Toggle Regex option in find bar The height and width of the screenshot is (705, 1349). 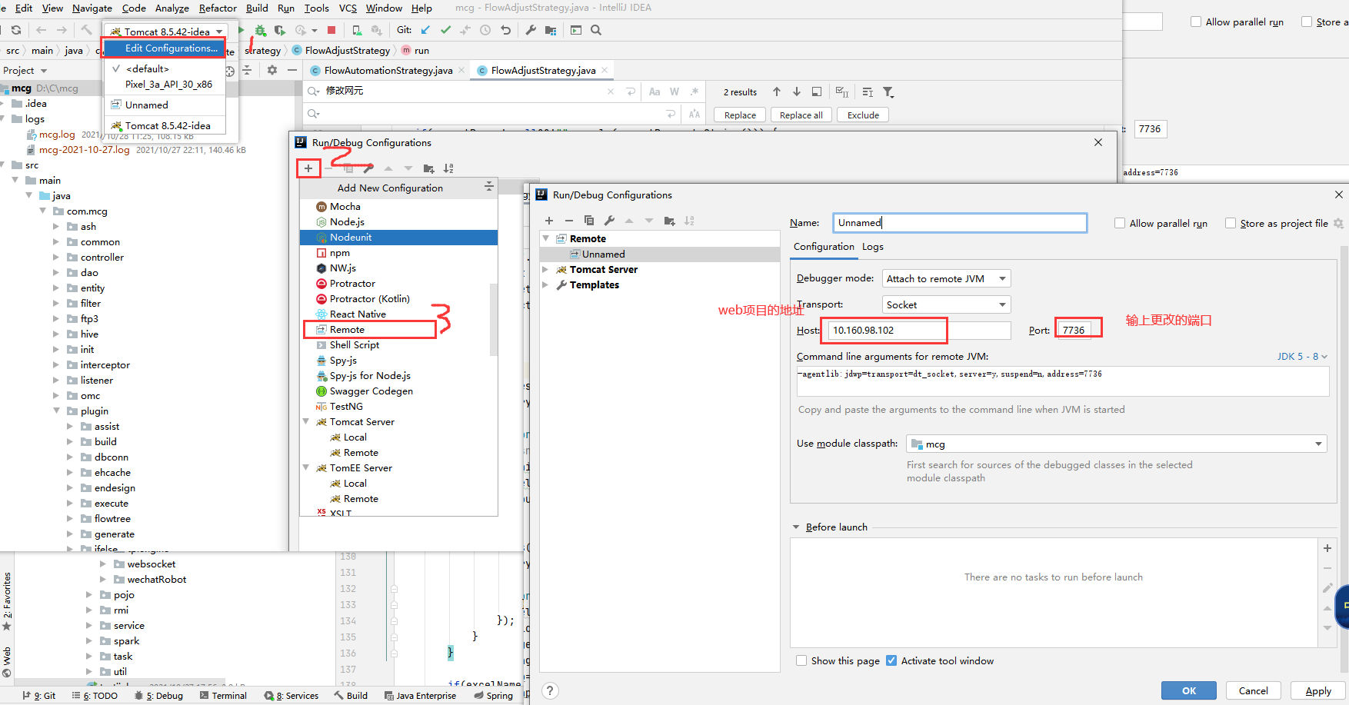[694, 91]
